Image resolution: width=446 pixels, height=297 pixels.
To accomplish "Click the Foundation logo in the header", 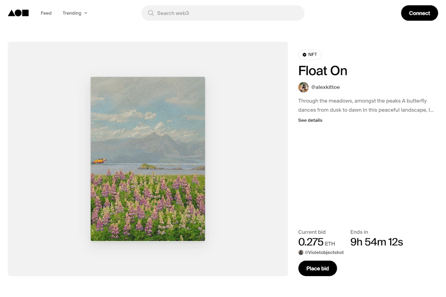I will 18,13.
